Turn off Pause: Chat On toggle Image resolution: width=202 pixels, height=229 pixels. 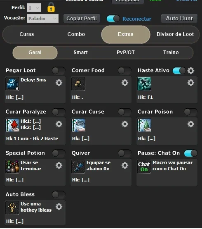coord(190,153)
